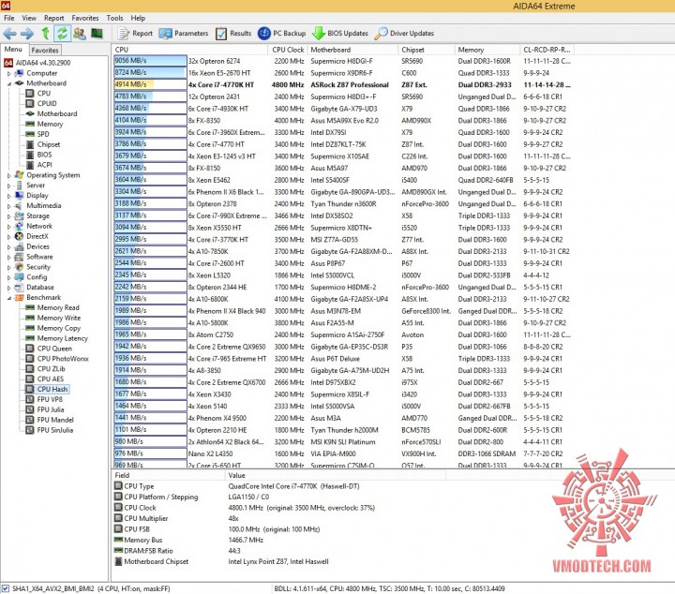Open ACPI page in tree

pyautogui.click(x=39, y=165)
